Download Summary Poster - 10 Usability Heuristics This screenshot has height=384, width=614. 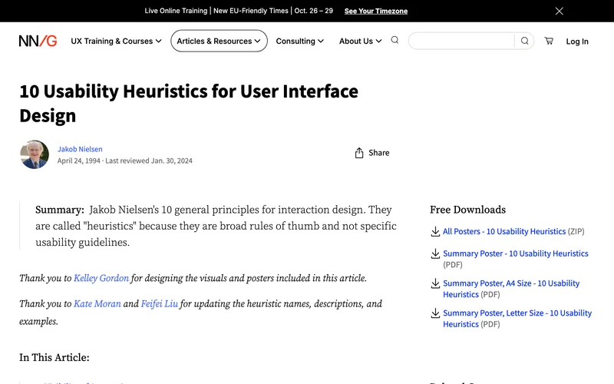tap(515, 253)
